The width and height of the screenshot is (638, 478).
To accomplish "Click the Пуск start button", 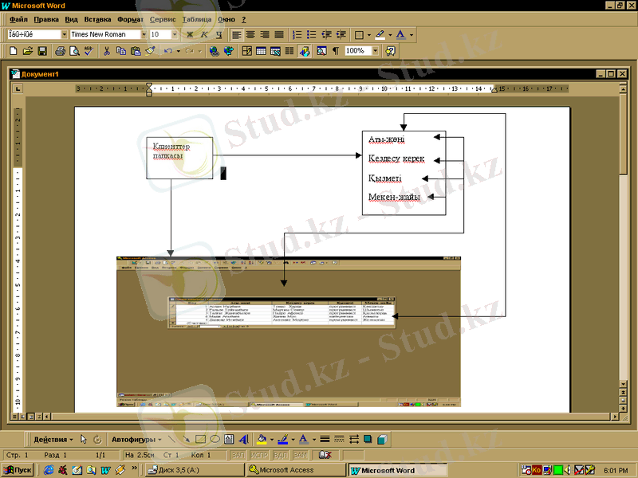I will coord(18,470).
